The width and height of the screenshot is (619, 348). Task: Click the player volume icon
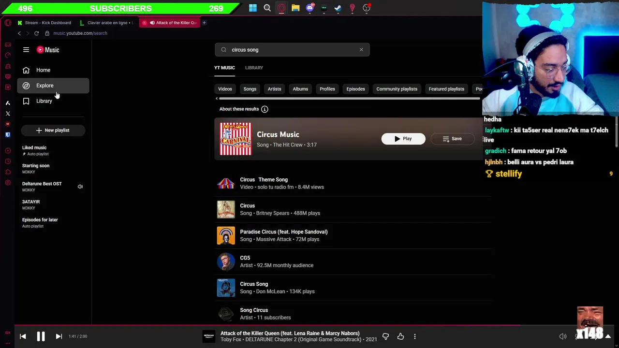(x=563, y=336)
